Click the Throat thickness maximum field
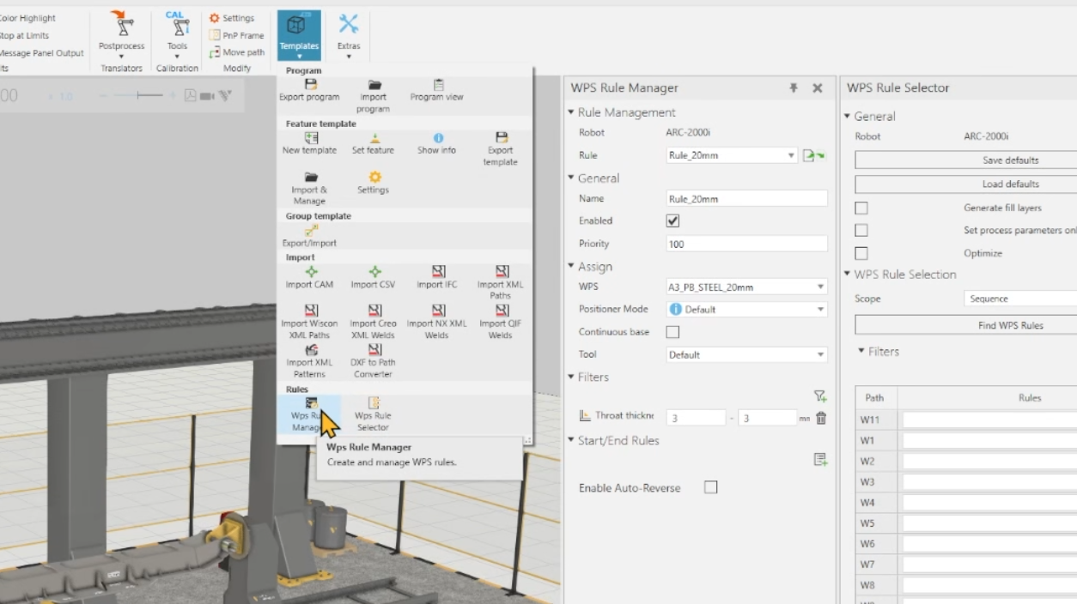 [x=767, y=418]
